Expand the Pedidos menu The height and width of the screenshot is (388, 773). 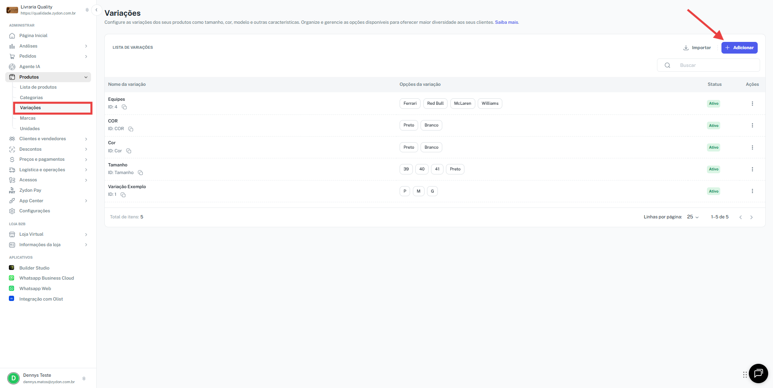tap(86, 56)
